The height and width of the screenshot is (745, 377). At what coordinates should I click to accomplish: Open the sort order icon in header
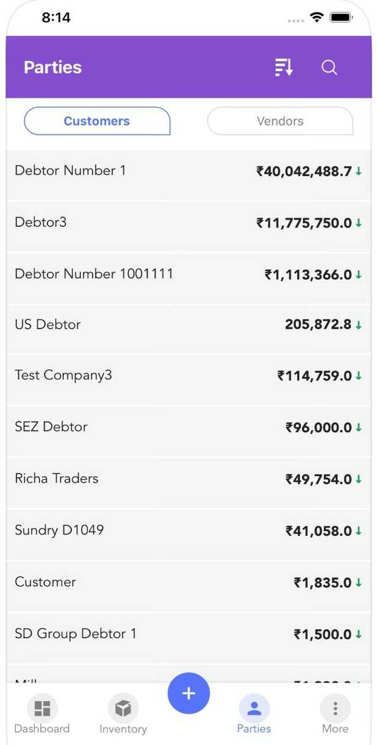pos(284,68)
